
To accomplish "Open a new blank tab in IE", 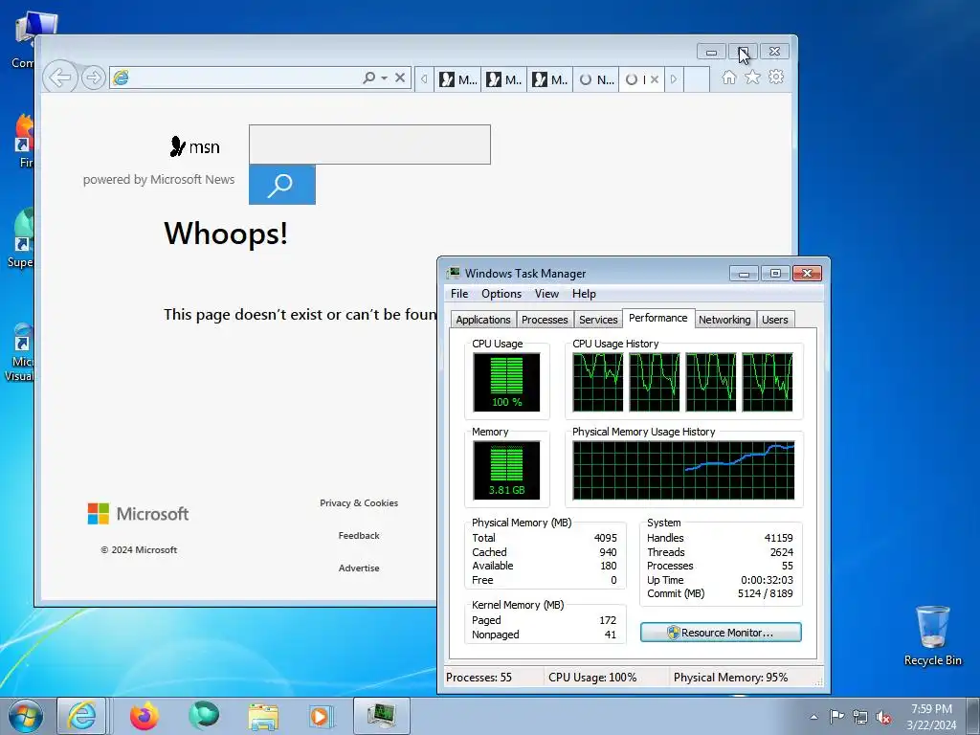I will tap(697, 79).
